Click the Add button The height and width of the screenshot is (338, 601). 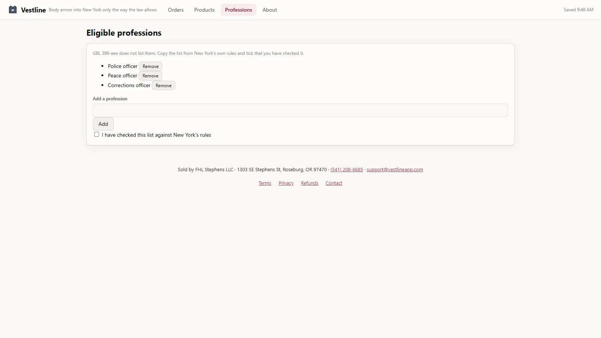pyautogui.click(x=103, y=124)
